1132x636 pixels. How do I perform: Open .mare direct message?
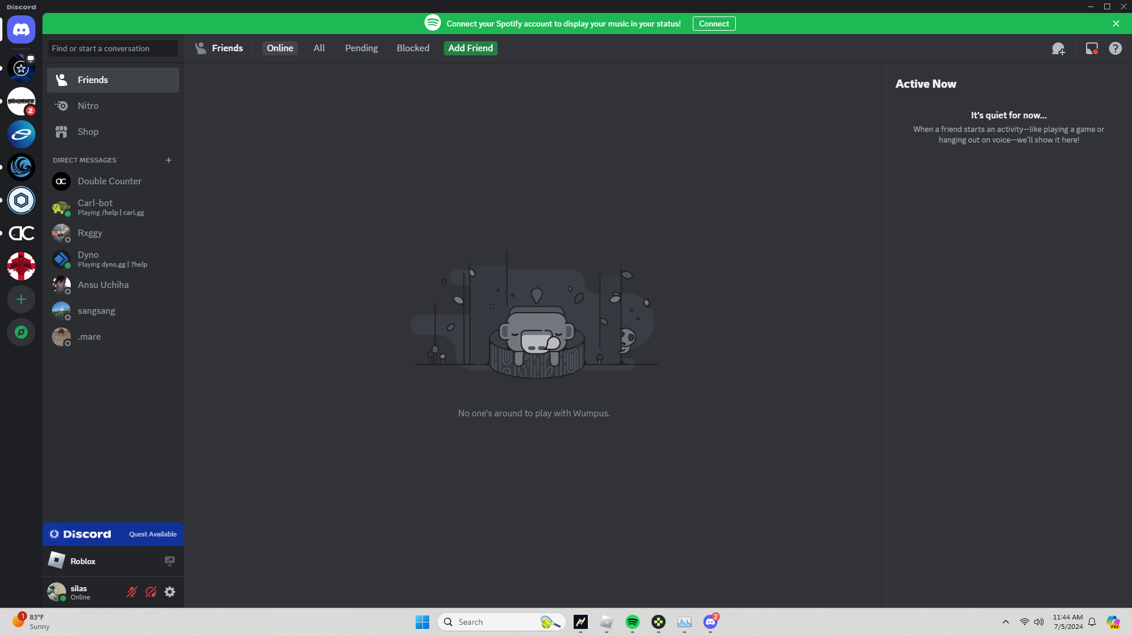(113, 337)
